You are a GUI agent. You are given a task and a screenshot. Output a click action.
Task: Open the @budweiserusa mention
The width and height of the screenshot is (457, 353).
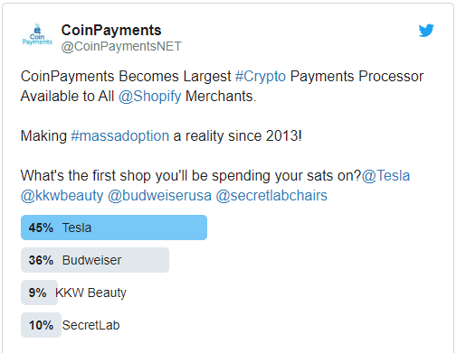(x=159, y=196)
